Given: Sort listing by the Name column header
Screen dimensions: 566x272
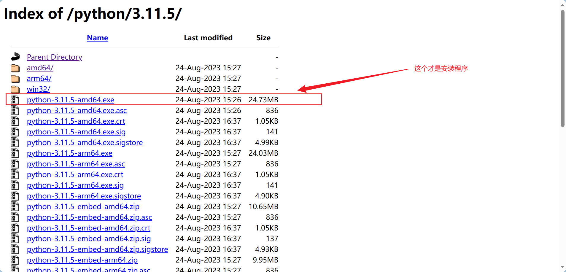Looking at the screenshot, I should click(x=97, y=38).
